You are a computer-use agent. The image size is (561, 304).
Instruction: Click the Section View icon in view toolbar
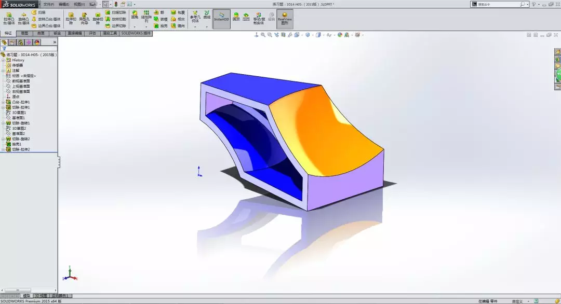click(x=284, y=35)
